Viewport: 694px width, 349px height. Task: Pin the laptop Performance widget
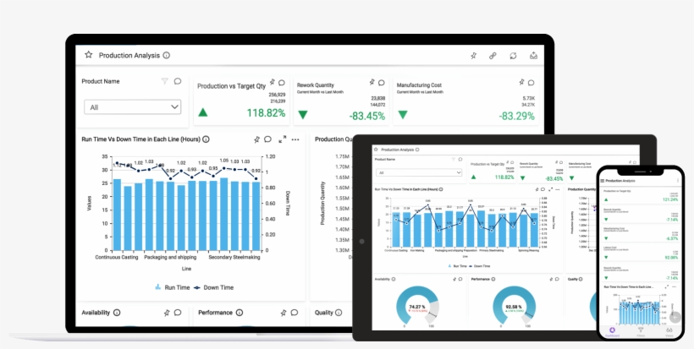(284, 313)
